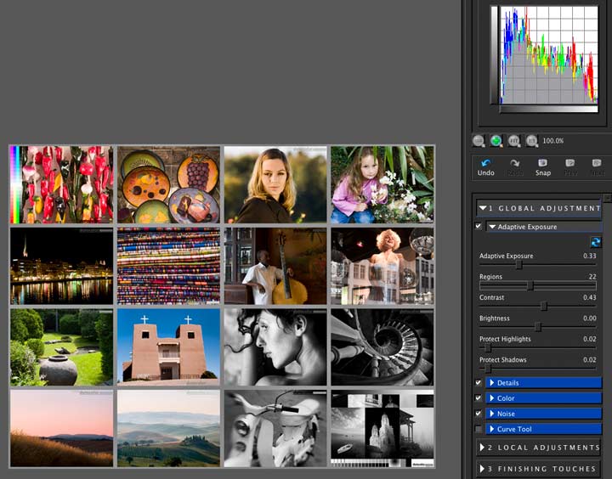Click the green zoom in icon
Viewport: 612px width, 479px height.
click(x=496, y=140)
